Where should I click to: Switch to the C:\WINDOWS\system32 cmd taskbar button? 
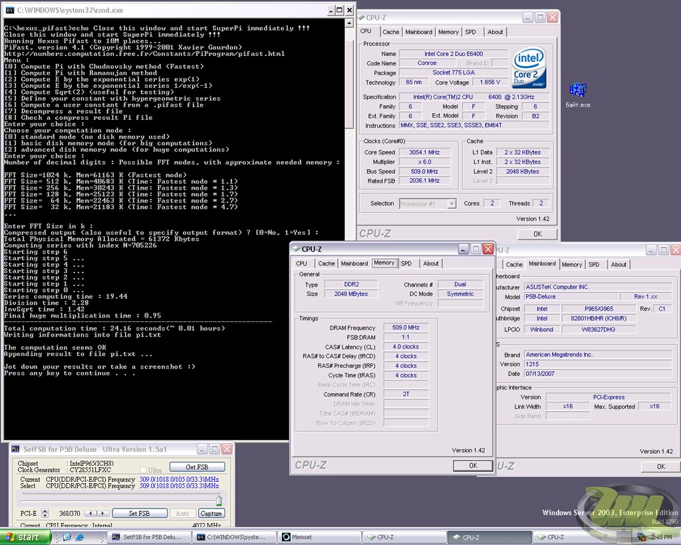(x=235, y=537)
